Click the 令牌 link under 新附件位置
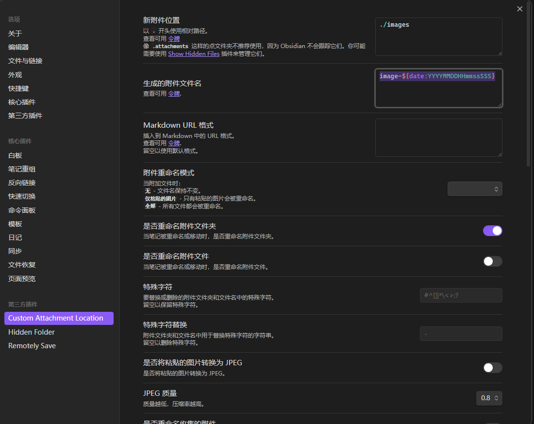This screenshot has height=424, width=534. tap(174, 38)
